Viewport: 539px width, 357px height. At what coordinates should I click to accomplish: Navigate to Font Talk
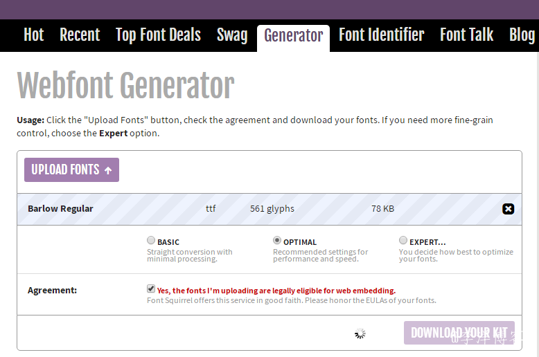tap(466, 35)
